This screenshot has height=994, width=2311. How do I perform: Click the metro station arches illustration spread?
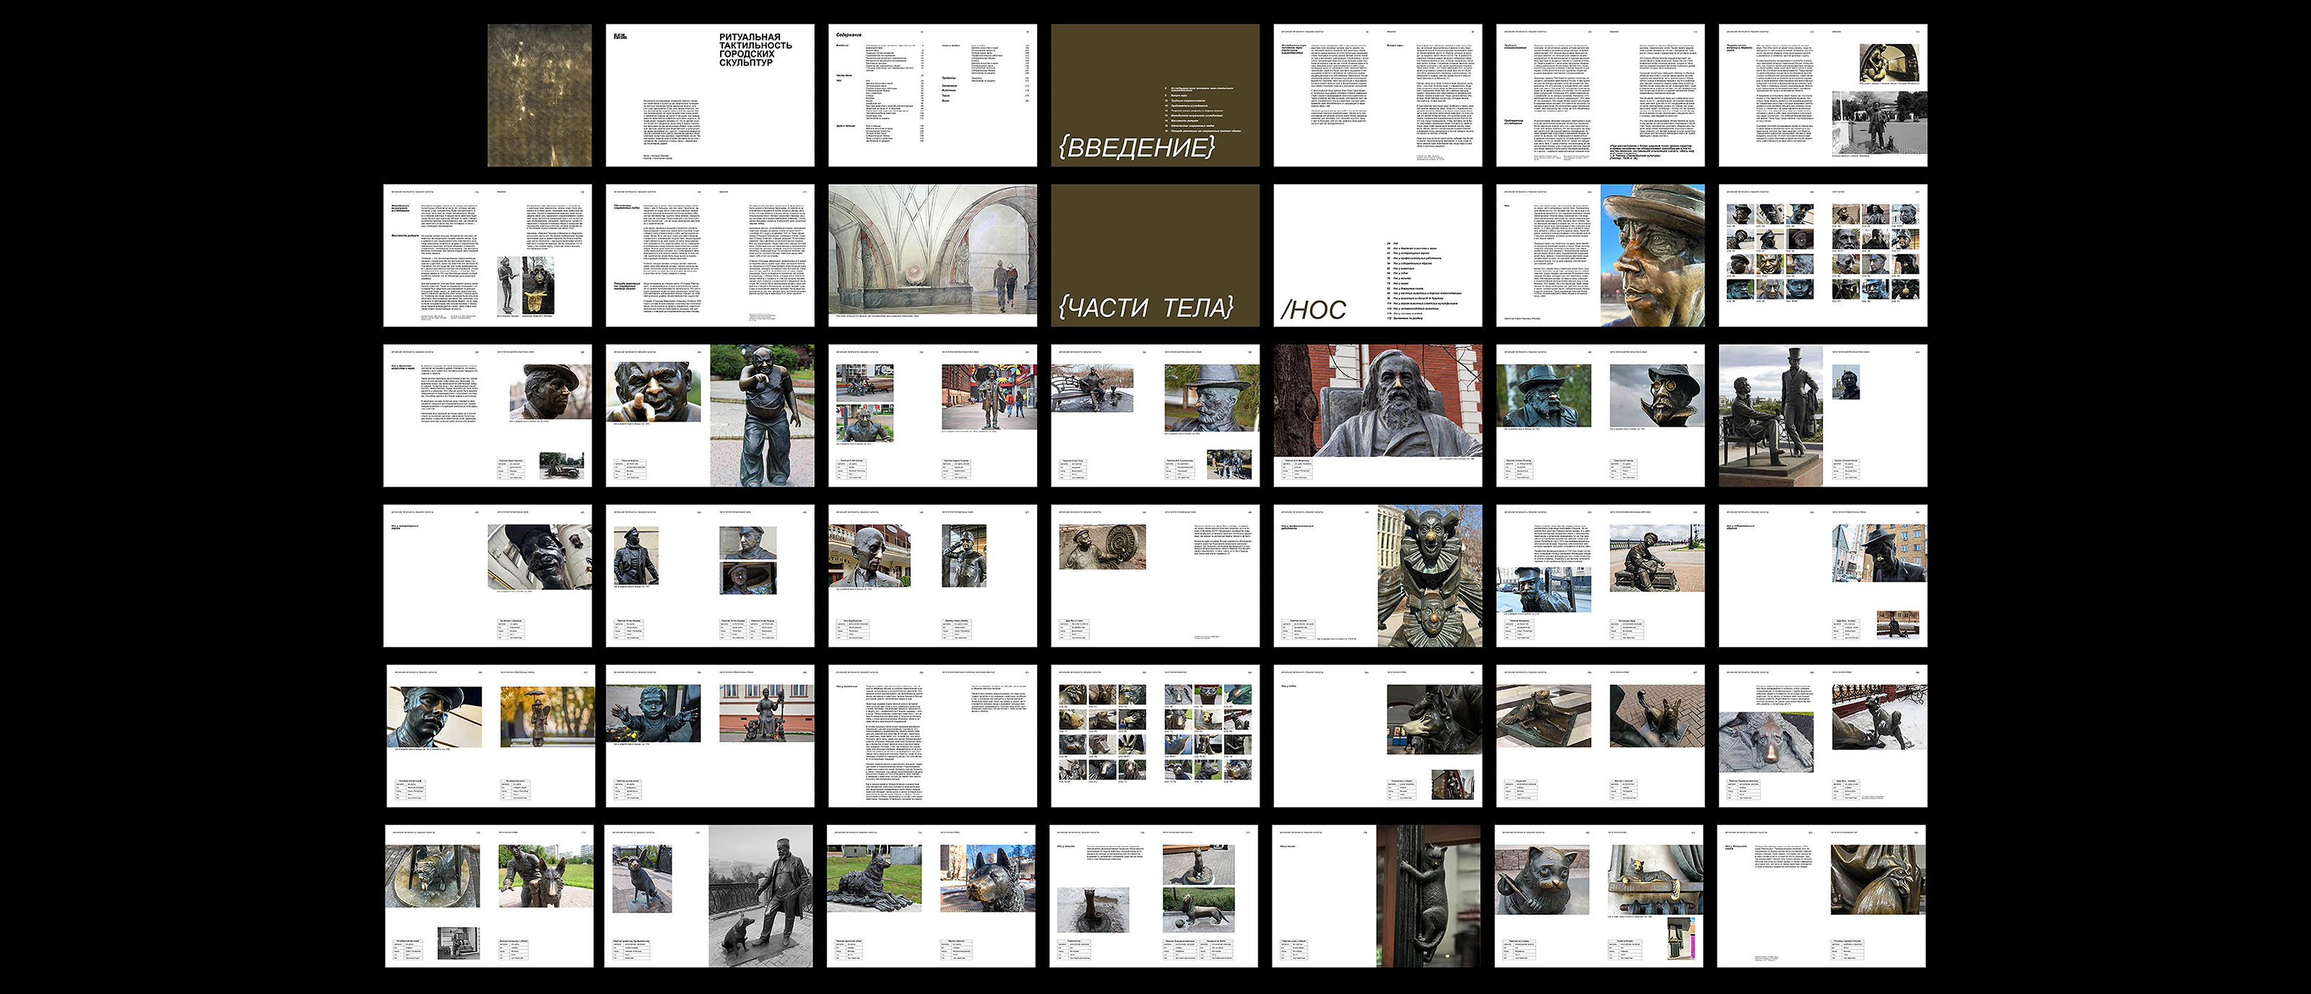932,256
